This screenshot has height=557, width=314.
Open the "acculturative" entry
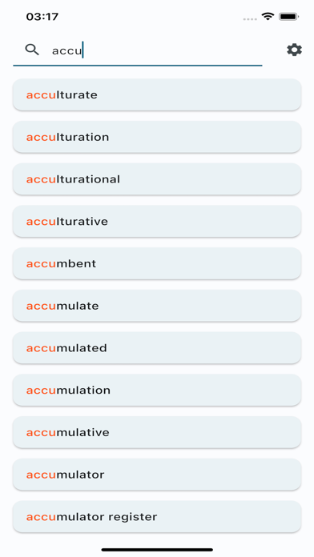(157, 222)
